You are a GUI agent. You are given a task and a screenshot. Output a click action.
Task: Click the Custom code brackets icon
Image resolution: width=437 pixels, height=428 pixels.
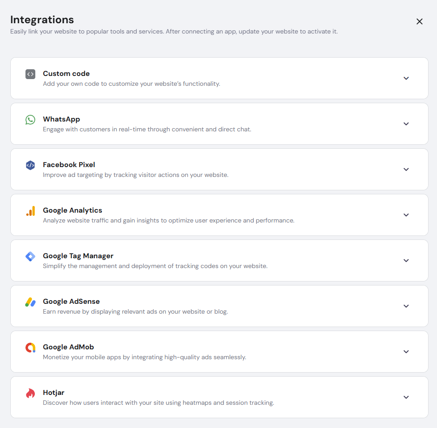(30, 74)
